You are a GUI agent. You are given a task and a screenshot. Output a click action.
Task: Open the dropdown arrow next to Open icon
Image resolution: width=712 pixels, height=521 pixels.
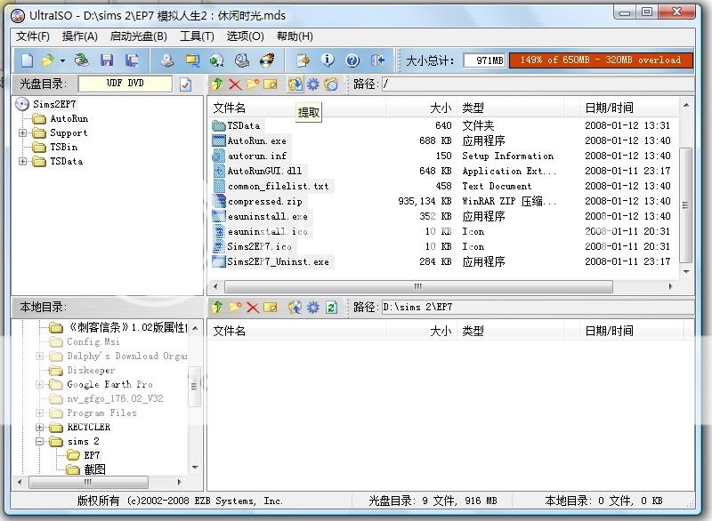pyautogui.click(x=62, y=60)
